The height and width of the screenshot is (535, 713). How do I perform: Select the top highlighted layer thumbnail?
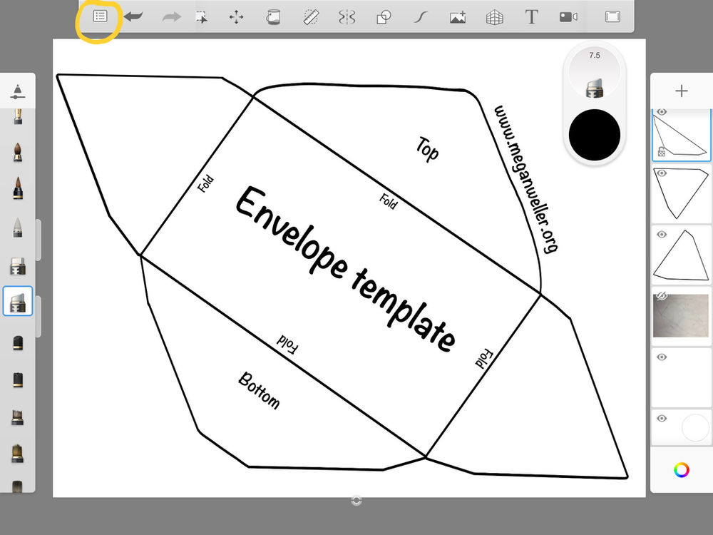click(681, 135)
